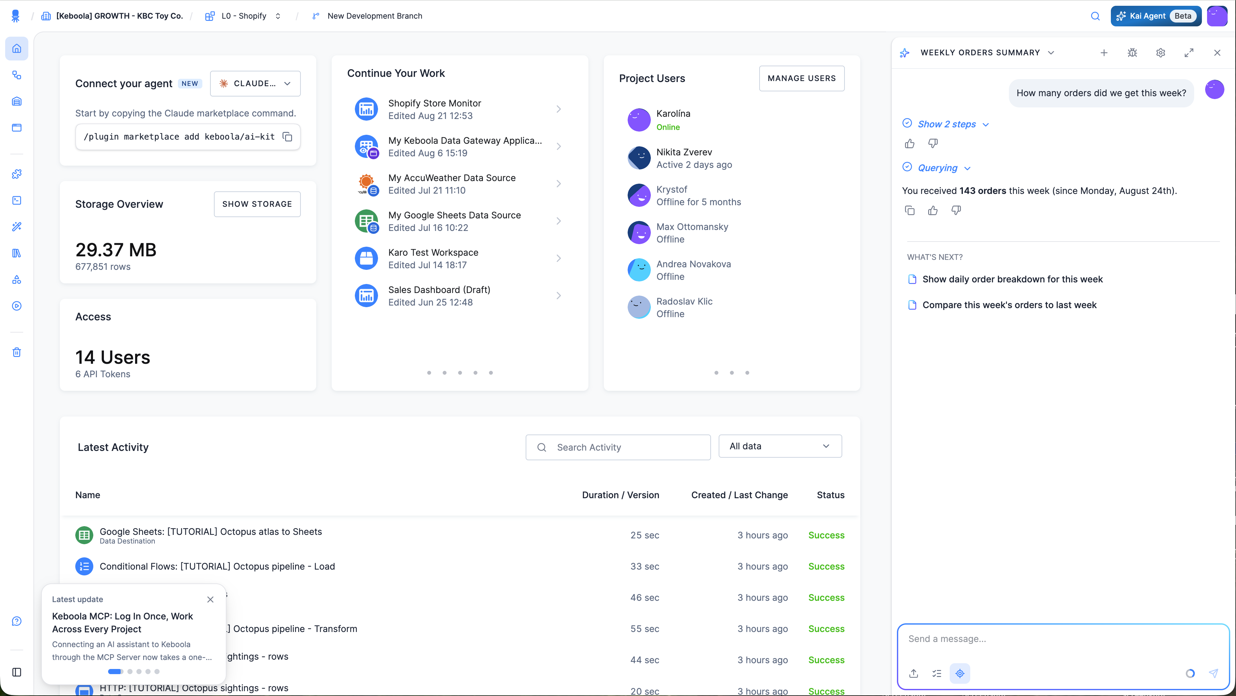The height and width of the screenshot is (696, 1236).
Task: Dismiss the Latest update popup
Action: tap(210, 600)
